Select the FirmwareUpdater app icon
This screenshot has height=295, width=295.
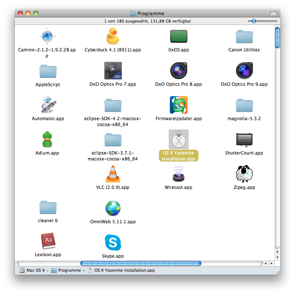point(179,105)
